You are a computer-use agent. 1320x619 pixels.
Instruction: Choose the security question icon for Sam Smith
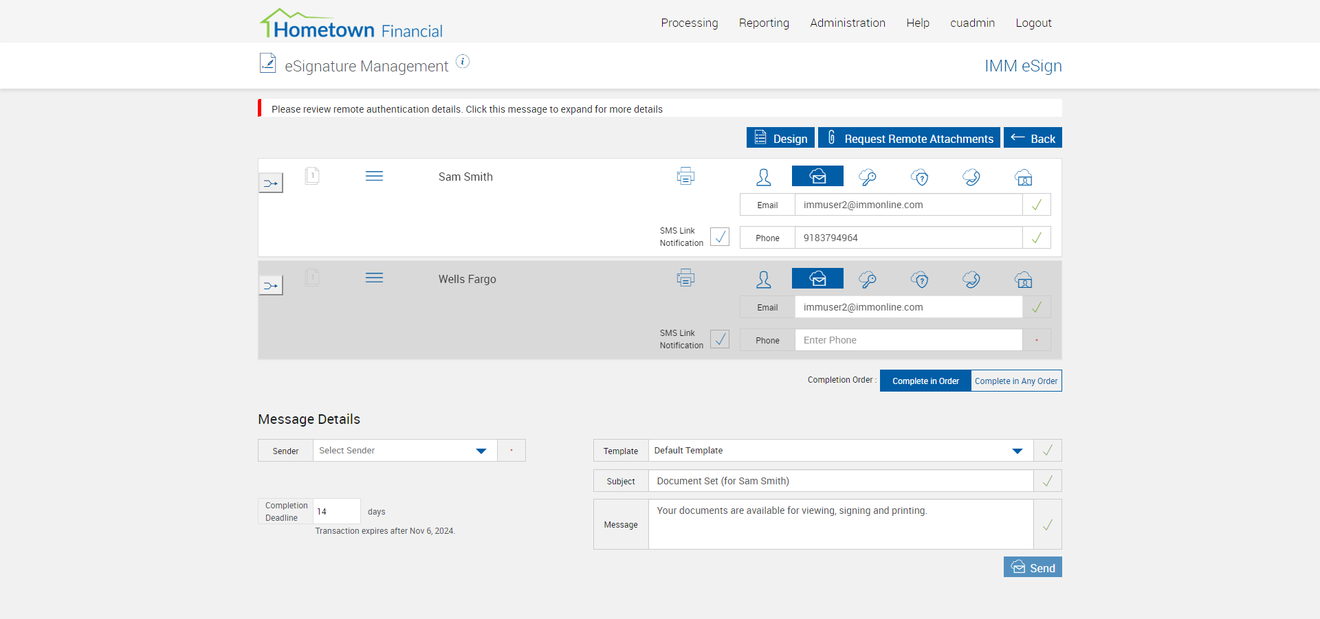(x=920, y=177)
